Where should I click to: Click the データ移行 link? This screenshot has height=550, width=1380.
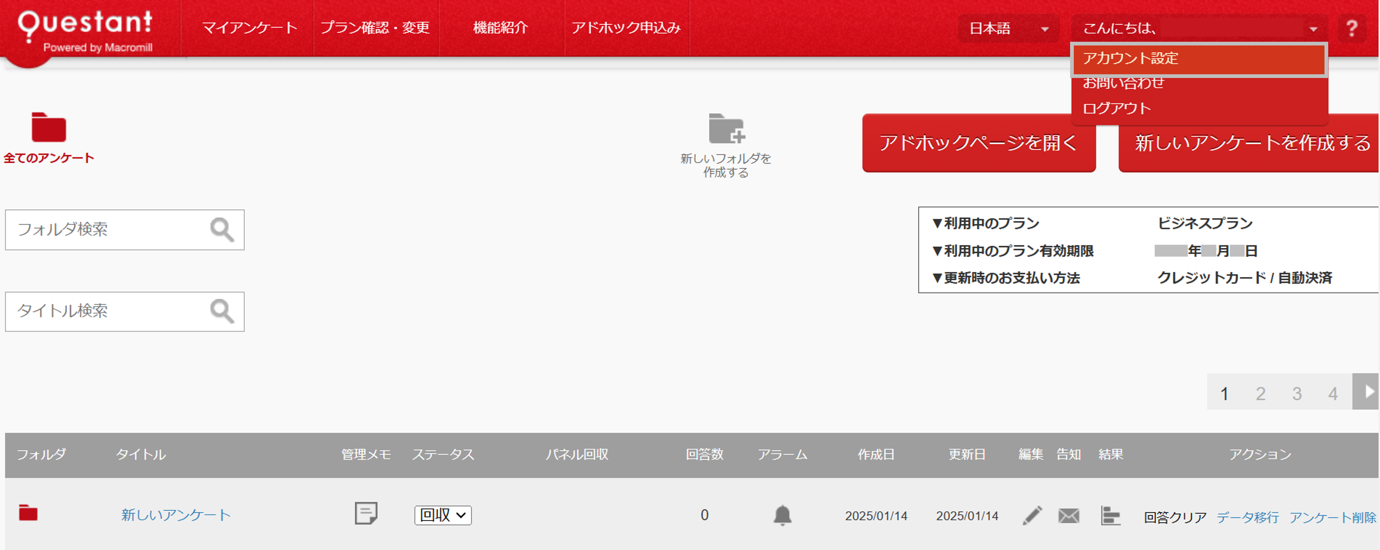coord(1248,517)
